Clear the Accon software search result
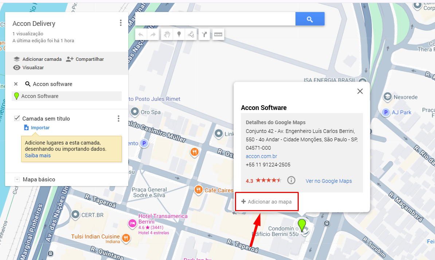 click(16, 84)
